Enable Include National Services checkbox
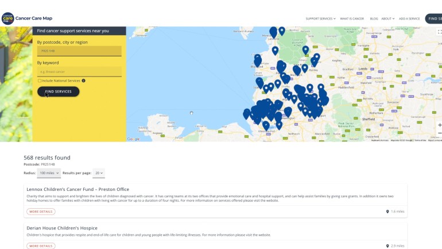The image size is (442, 249). point(40,81)
